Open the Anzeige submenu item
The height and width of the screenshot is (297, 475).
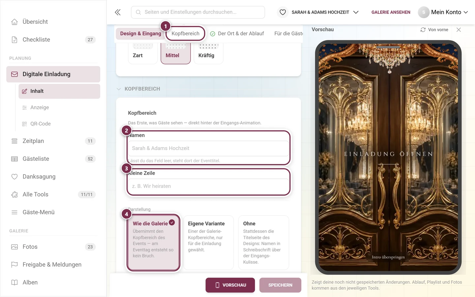[59, 108]
